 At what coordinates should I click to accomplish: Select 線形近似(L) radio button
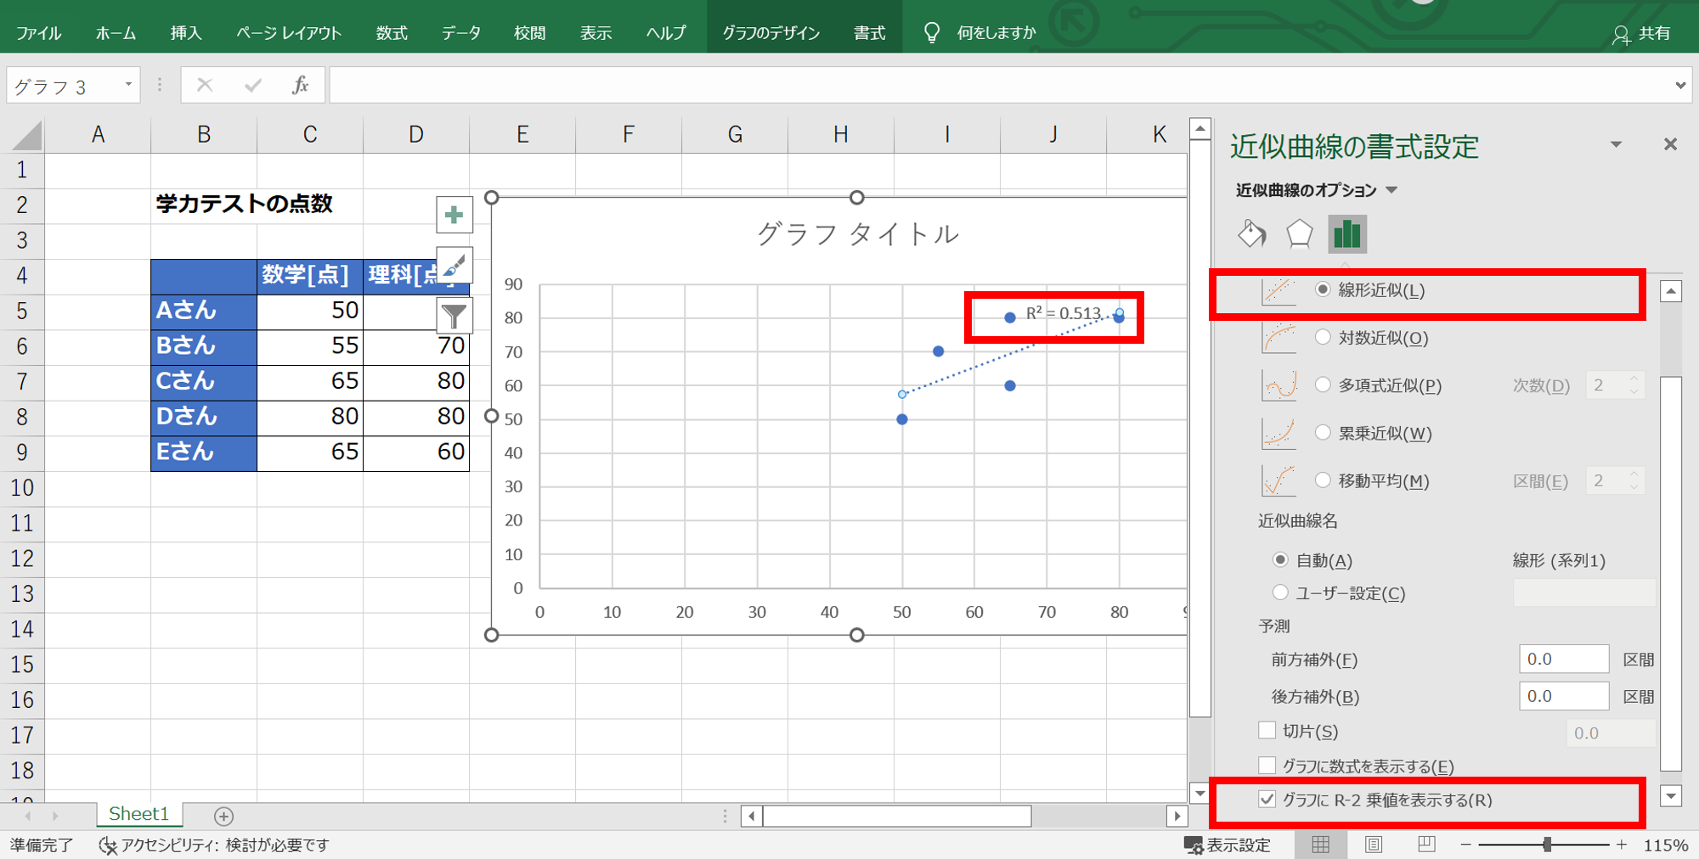(x=1323, y=289)
